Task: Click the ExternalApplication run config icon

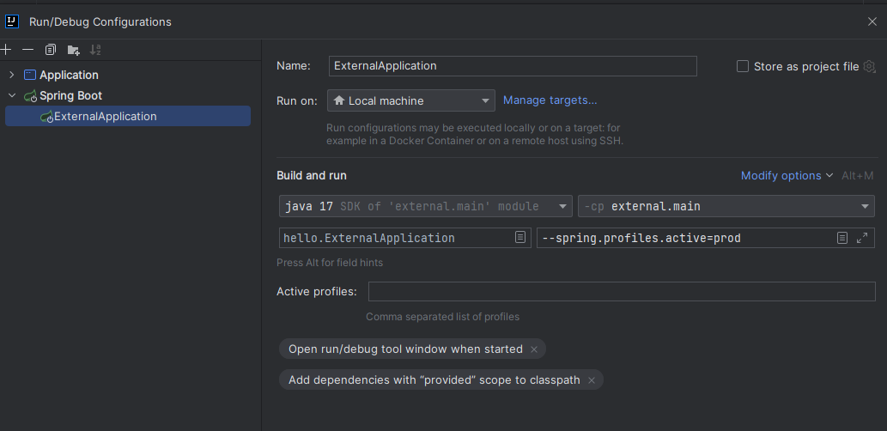Action: 46,117
